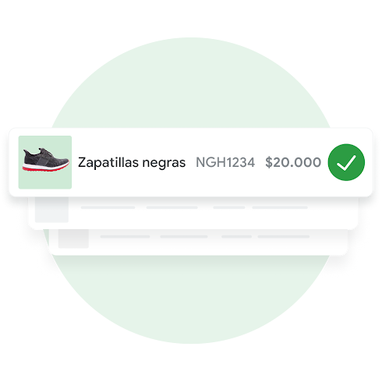Click last placeholder line in second card
The width and height of the screenshot is (382, 382).
pos(280,207)
